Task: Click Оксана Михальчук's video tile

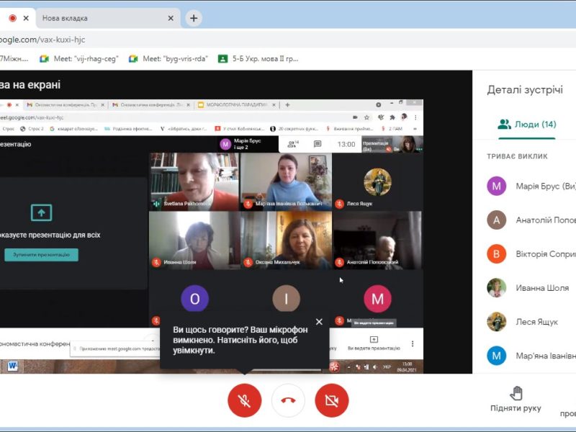Action: pyautogui.click(x=286, y=240)
